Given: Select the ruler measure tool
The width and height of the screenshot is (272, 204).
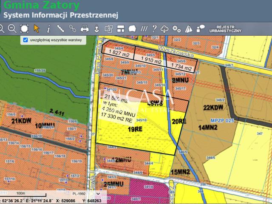Looking at the screenshot, I should (60, 28).
